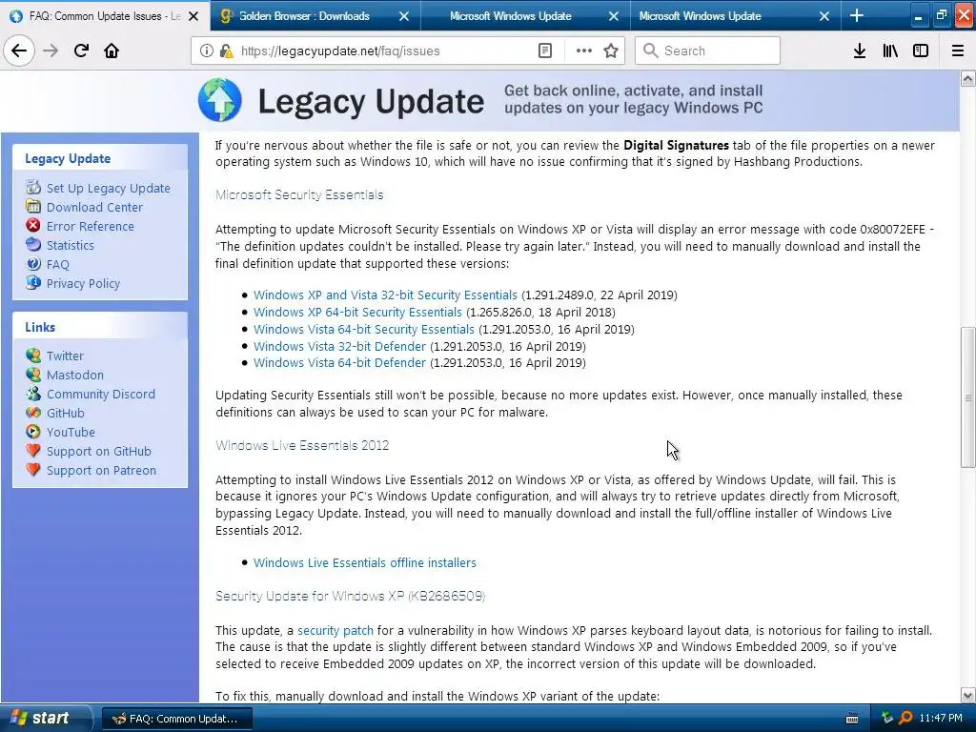Open the security patch link
Viewport: 976px width, 732px height.
pyautogui.click(x=335, y=631)
